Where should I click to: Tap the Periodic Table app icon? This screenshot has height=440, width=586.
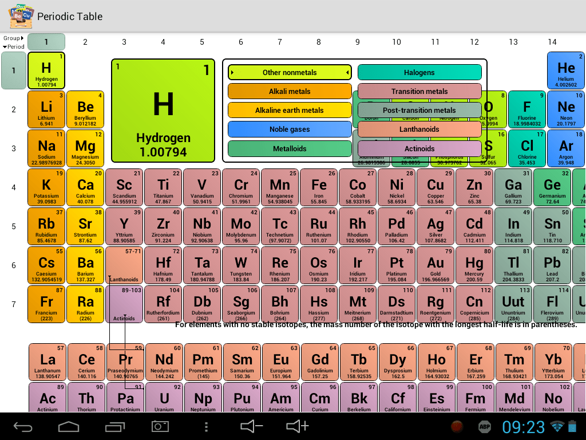[x=21, y=17]
